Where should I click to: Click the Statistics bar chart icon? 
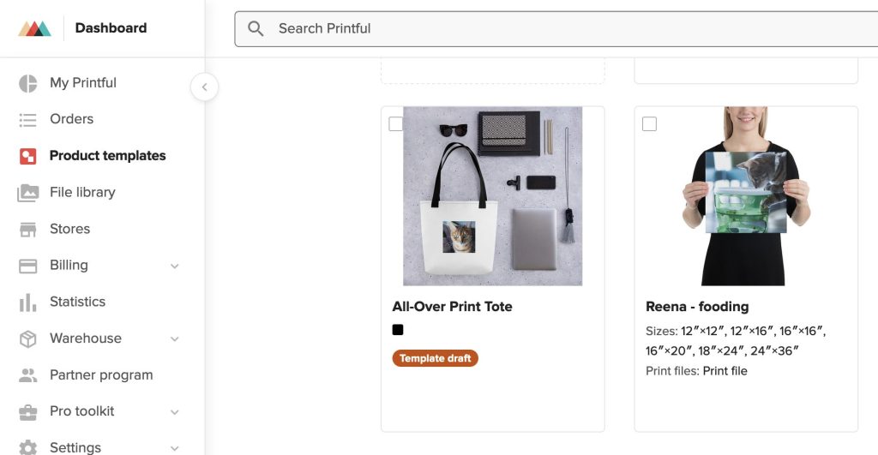28,302
